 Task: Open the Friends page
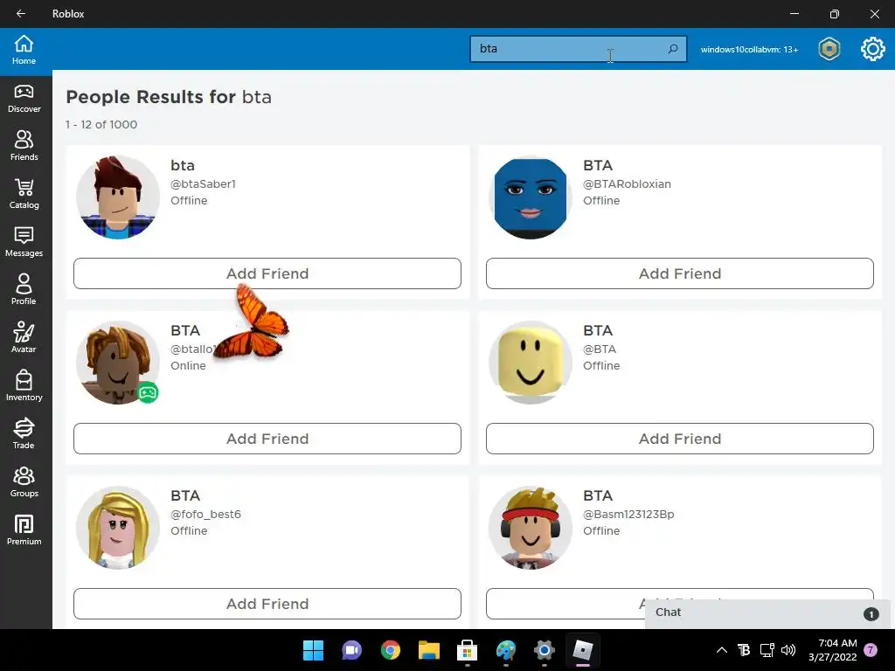(x=24, y=147)
